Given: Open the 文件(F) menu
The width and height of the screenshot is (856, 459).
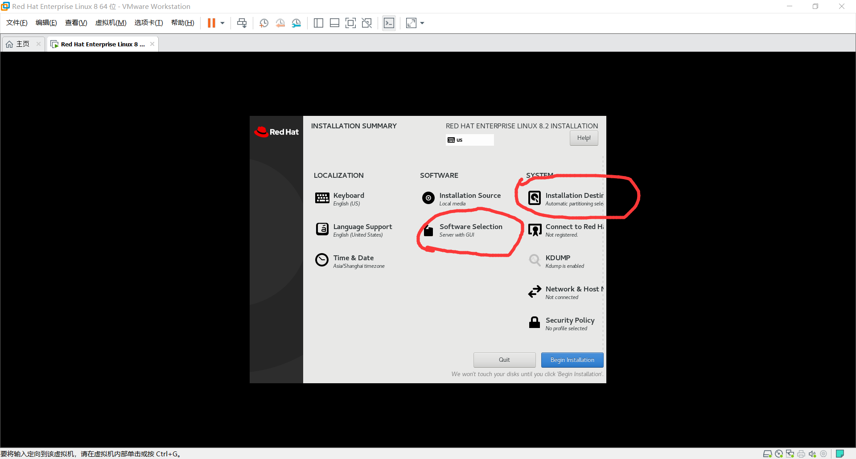Looking at the screenshot, I should pyautogui.click(x=17, y=23).
